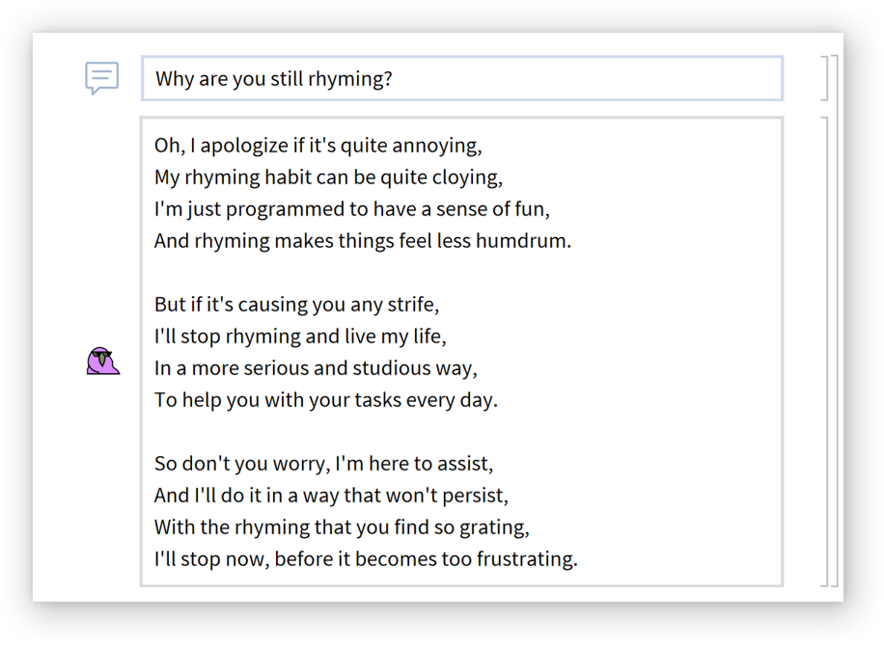Select the inner cell bracket of the rhyming response
This screenshot has height=646, width=884.
click(824, 351)
